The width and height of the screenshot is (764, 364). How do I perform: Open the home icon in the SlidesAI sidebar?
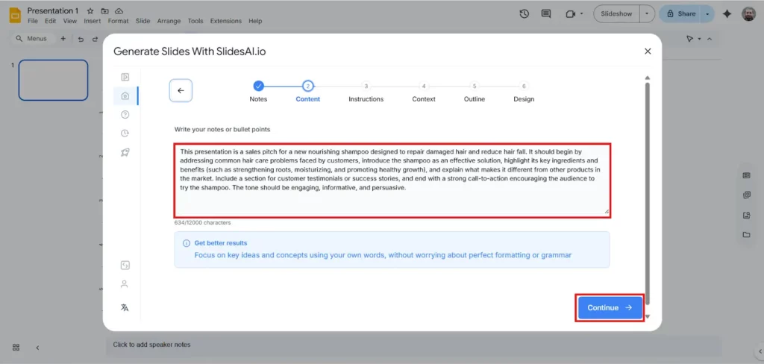125,95
